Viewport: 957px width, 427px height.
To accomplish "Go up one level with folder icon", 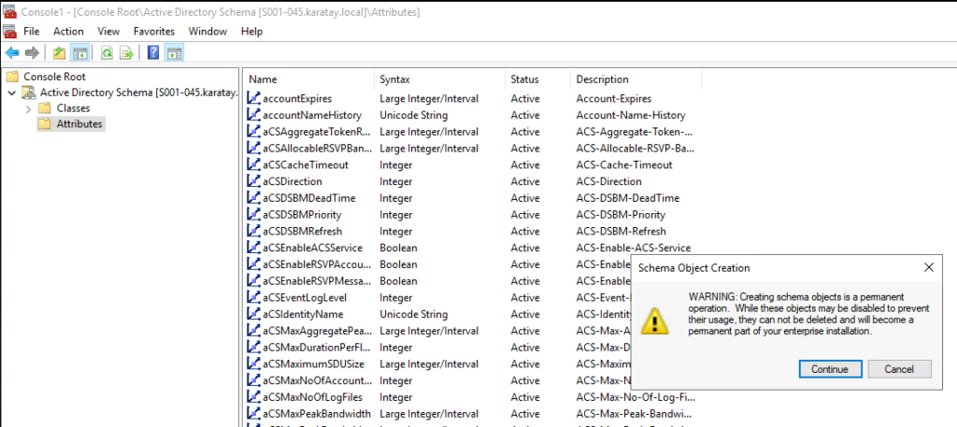I will pyautogui.click(x=59, y=53).
